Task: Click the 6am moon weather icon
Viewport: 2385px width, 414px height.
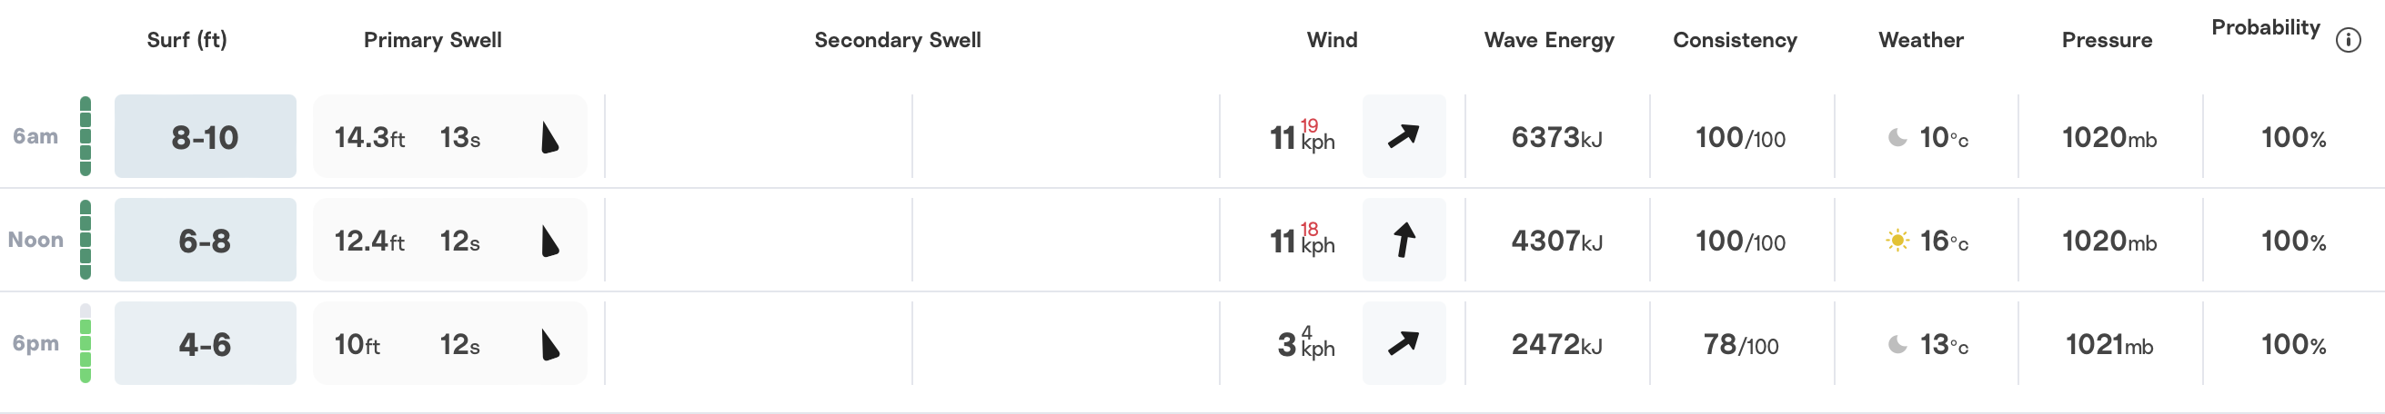Action: 1897,137
